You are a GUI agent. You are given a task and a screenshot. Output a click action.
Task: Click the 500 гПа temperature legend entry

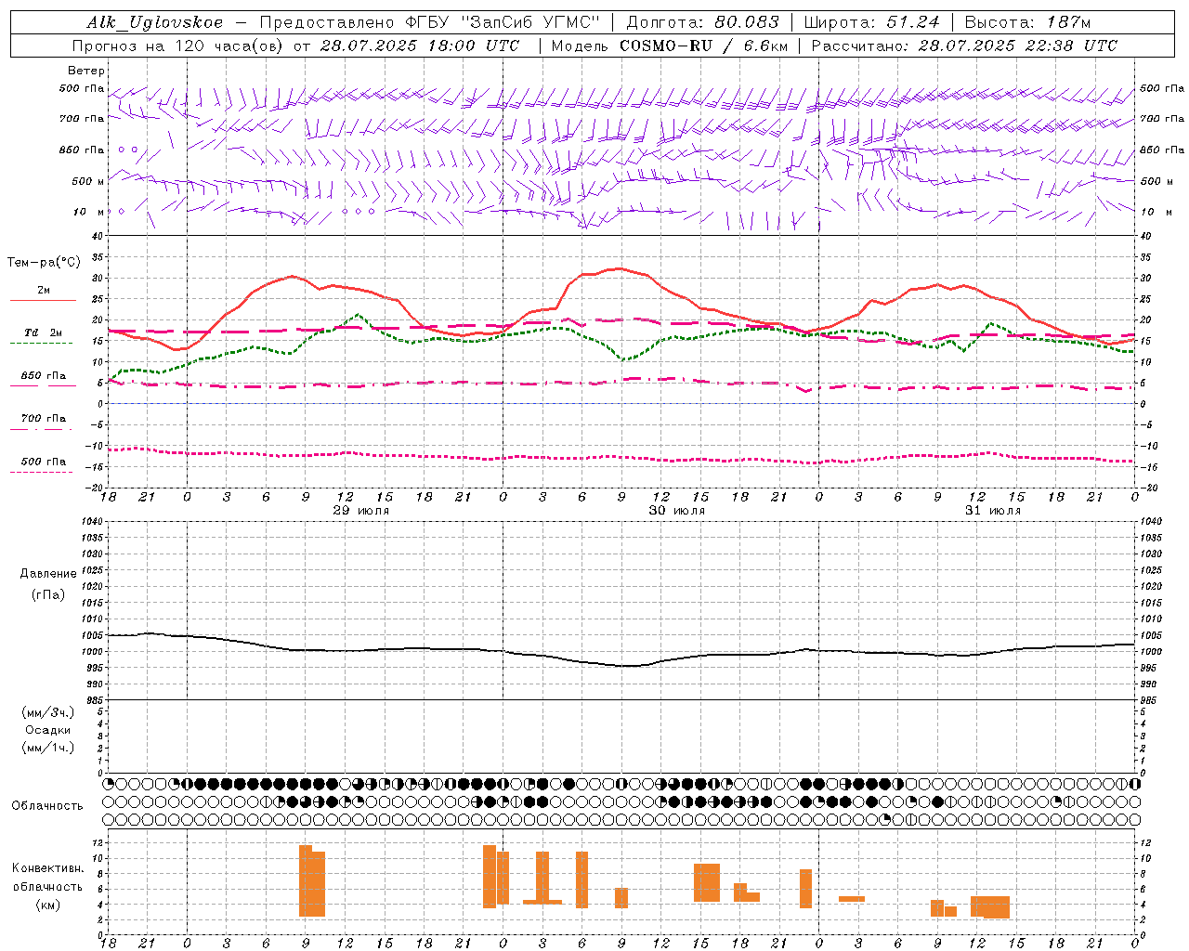click(43, 462)
